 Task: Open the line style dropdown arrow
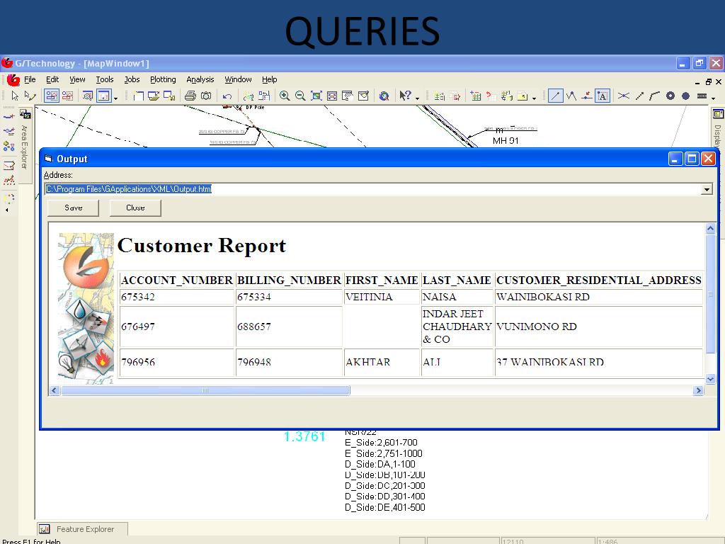[713, 98]
